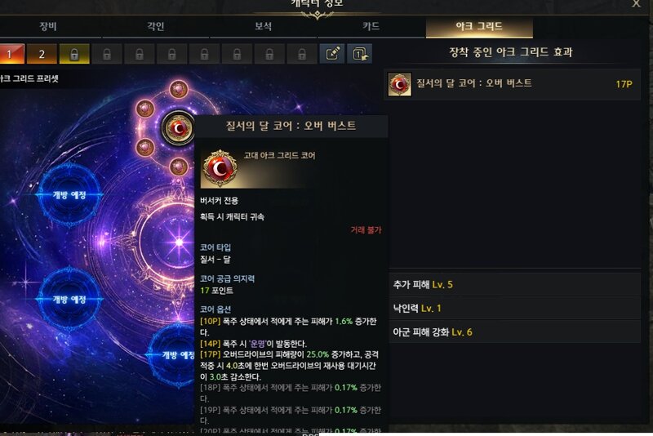The height and width of the screenshot is (436, 653).
Task: Click the core icon in equipped effects list
Action: [x=400, y=84]
